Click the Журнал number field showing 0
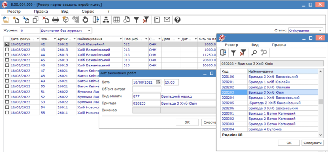 30,31
